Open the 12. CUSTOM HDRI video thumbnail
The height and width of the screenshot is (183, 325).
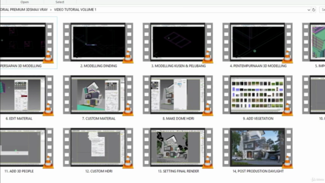pyautogui.click(x=98, y=147)
